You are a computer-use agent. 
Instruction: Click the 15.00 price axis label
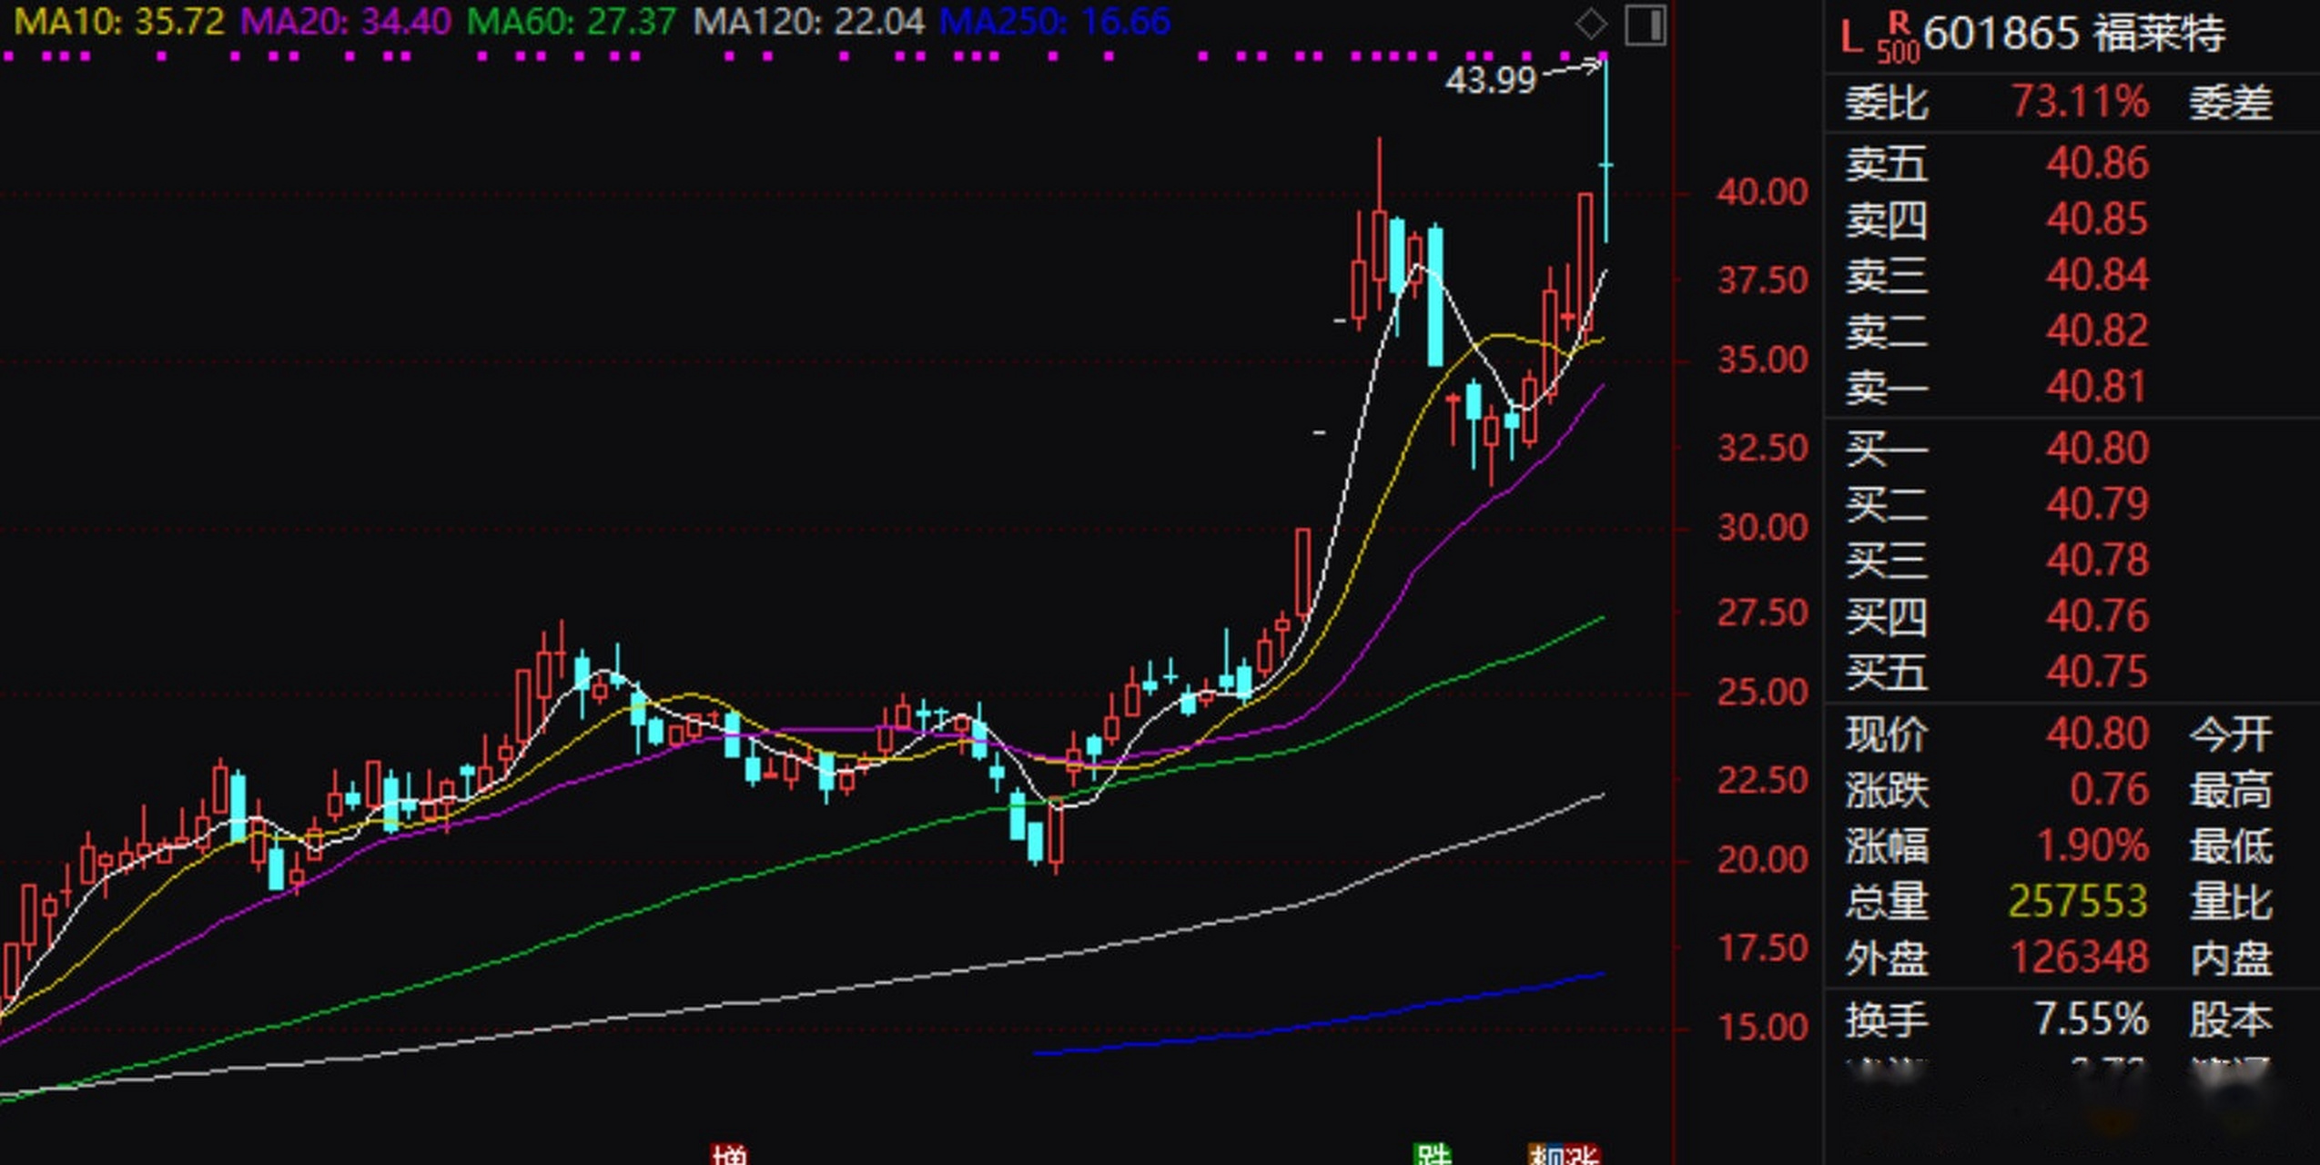pos(1762,1028)
